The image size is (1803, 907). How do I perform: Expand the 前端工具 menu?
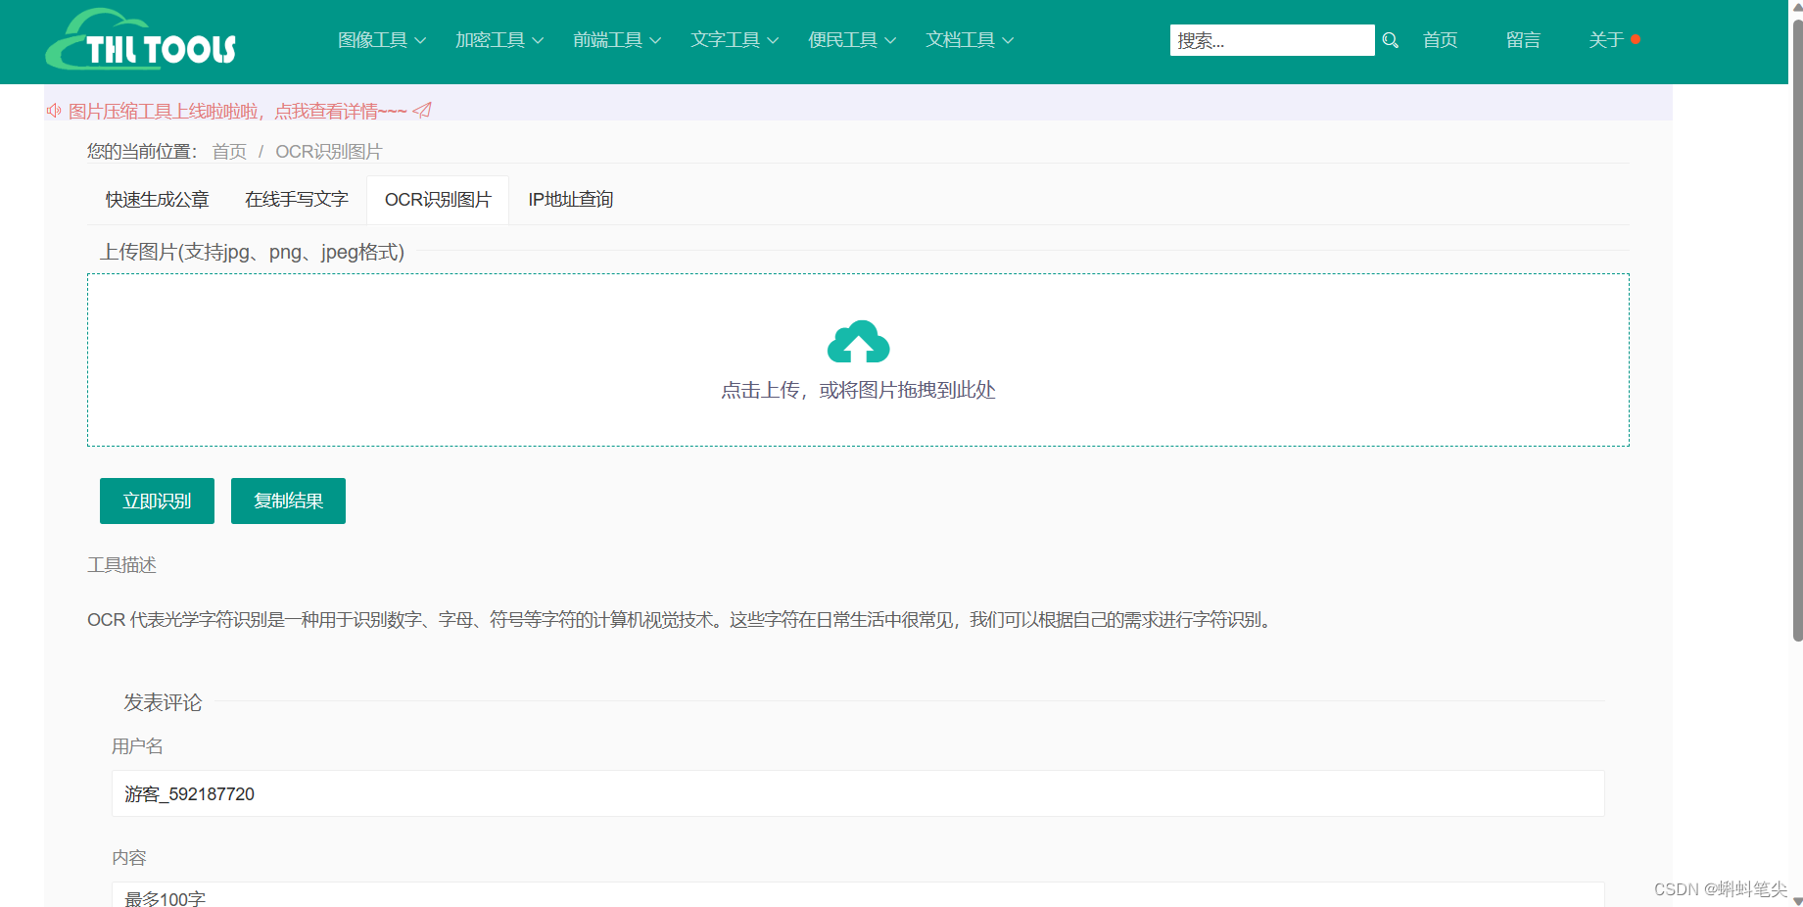coord(617,40)
